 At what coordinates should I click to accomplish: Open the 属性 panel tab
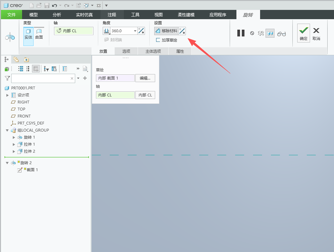[x=180, y=51]
